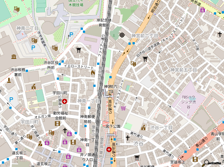Select the 宮下公園 park label

click(113, 126)
